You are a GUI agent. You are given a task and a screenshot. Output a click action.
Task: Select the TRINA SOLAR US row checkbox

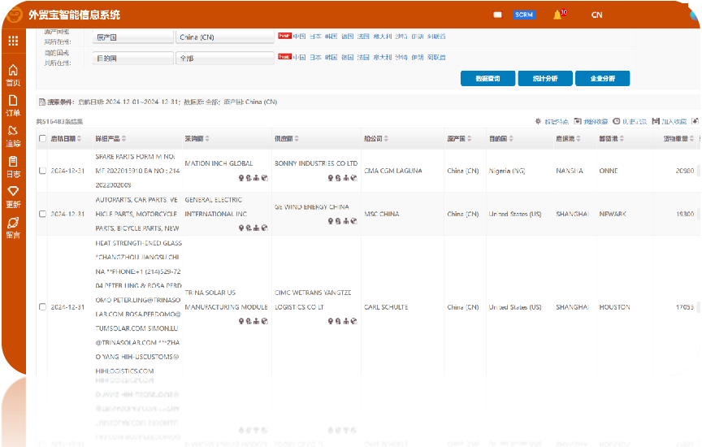[x=42, y=307]
